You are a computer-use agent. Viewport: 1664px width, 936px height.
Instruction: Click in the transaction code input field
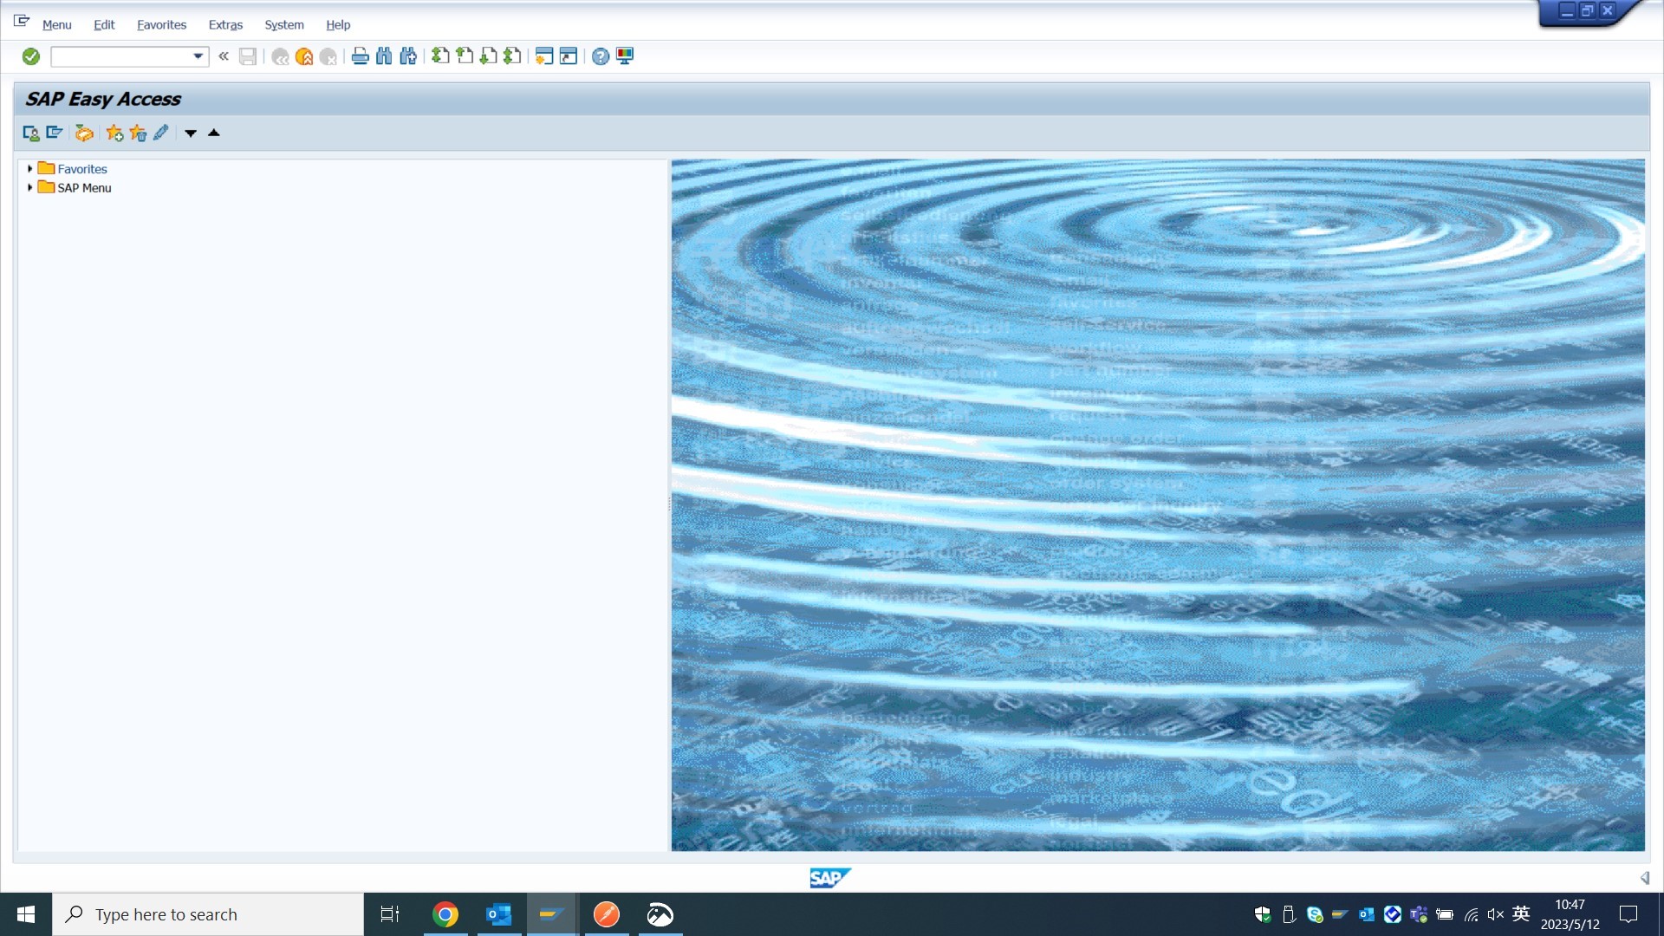click(x=121, y=56)
